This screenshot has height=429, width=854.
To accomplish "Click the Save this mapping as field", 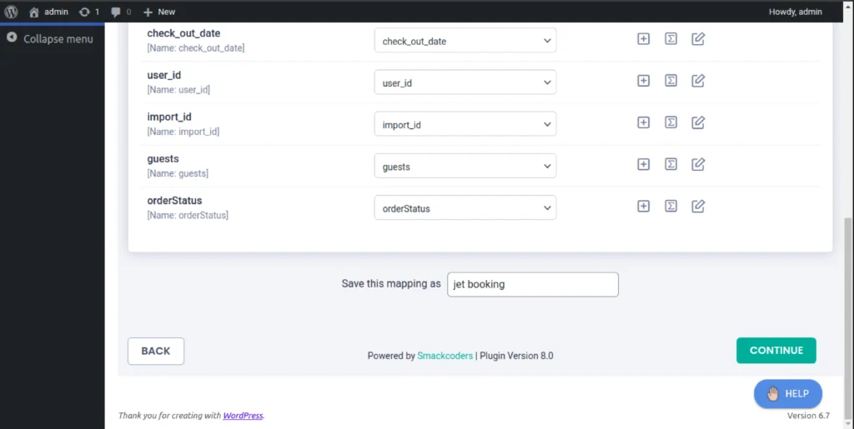I will click(x=533, y=284).
